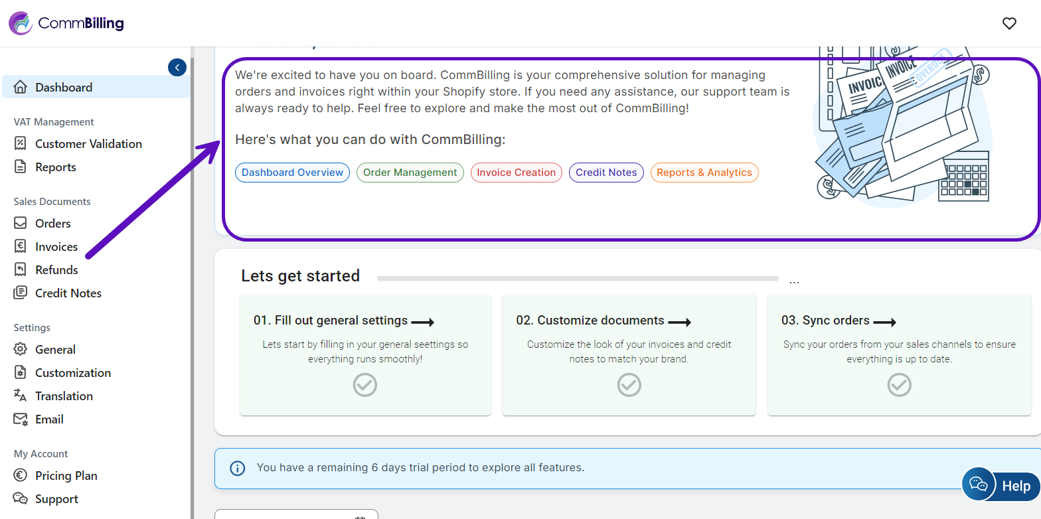The image size is (1041, 519).
Task: Click the arrow next to Fill out general settings
Action: (x=423, y=323)
